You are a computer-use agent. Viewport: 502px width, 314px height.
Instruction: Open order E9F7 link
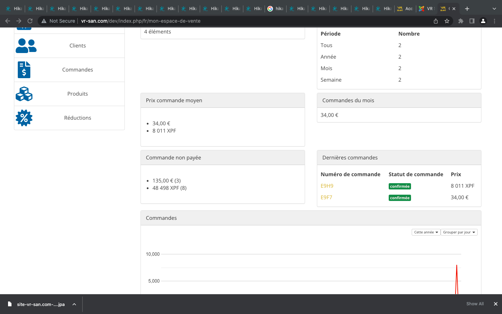pyautogui.click(x=326, y=197)
